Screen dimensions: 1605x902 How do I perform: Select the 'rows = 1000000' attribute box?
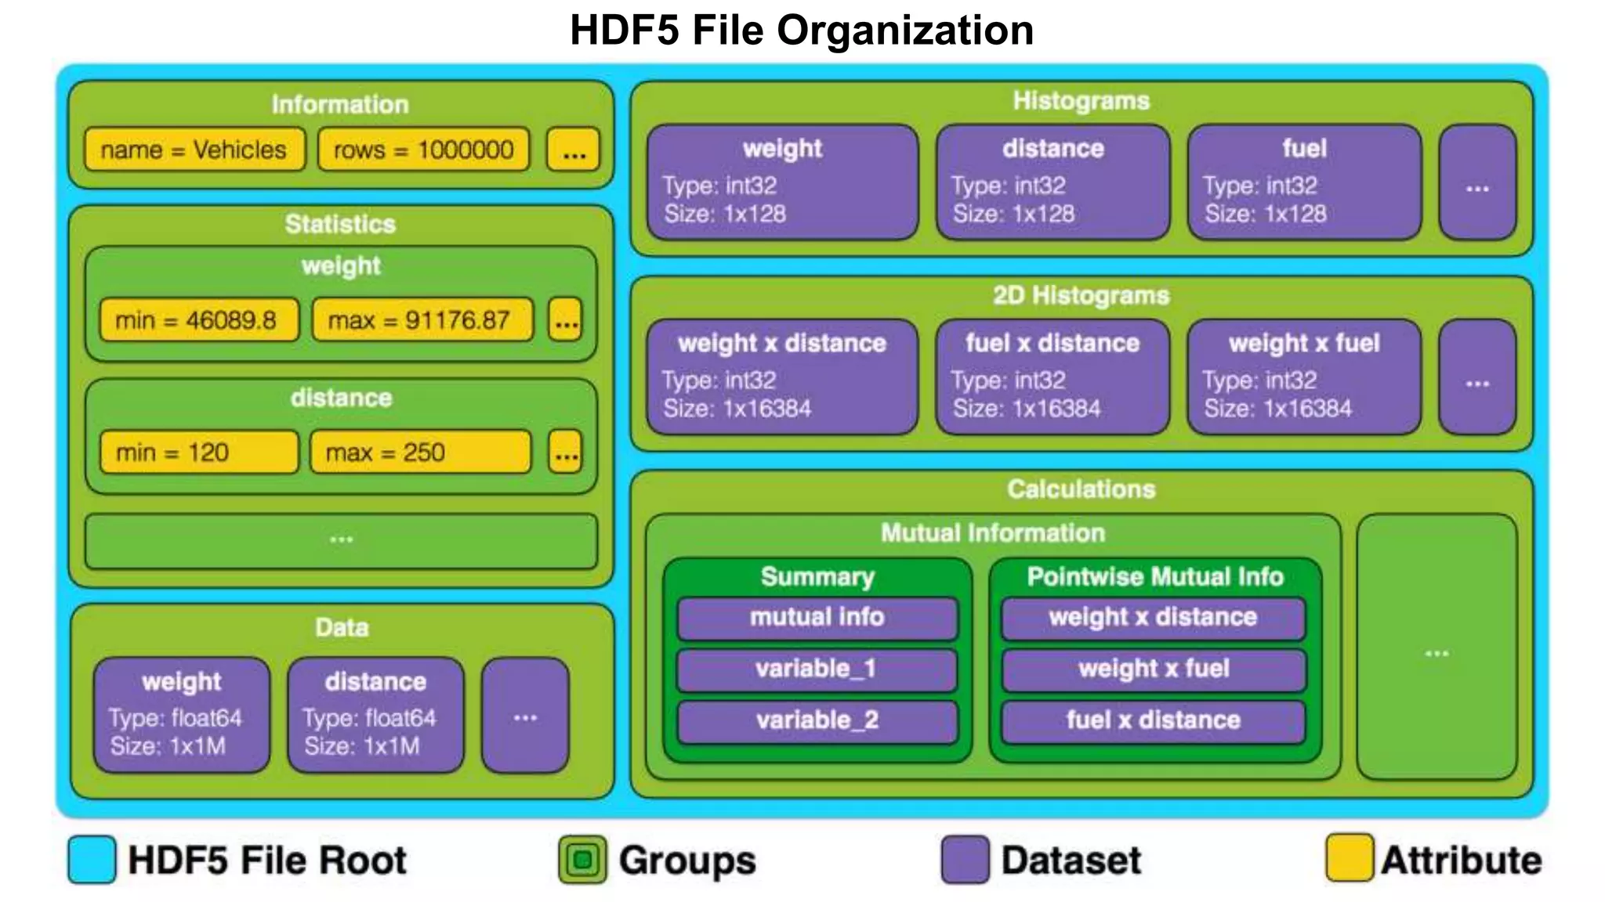(423, 150)
